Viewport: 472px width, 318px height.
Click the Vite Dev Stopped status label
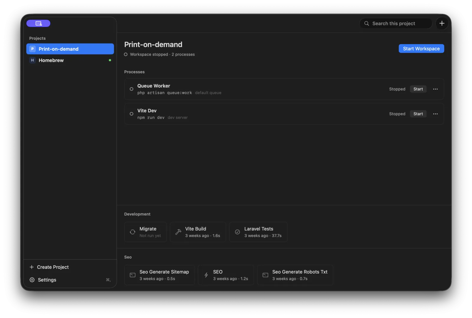(x=397, y=114)
